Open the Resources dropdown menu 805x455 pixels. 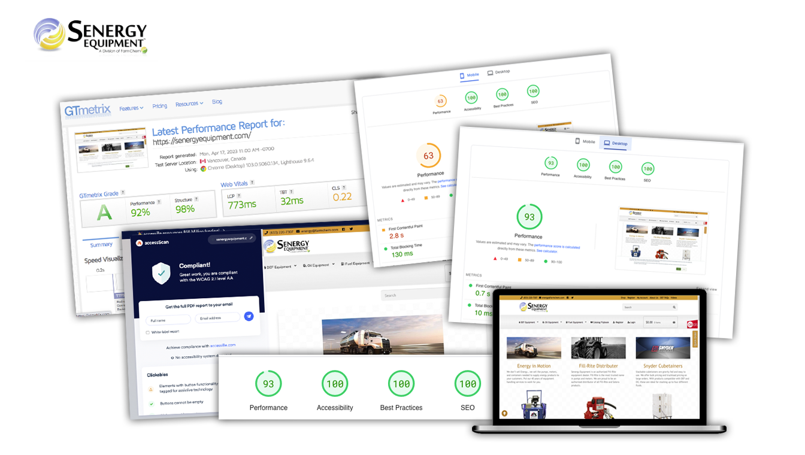click(189, 104)
